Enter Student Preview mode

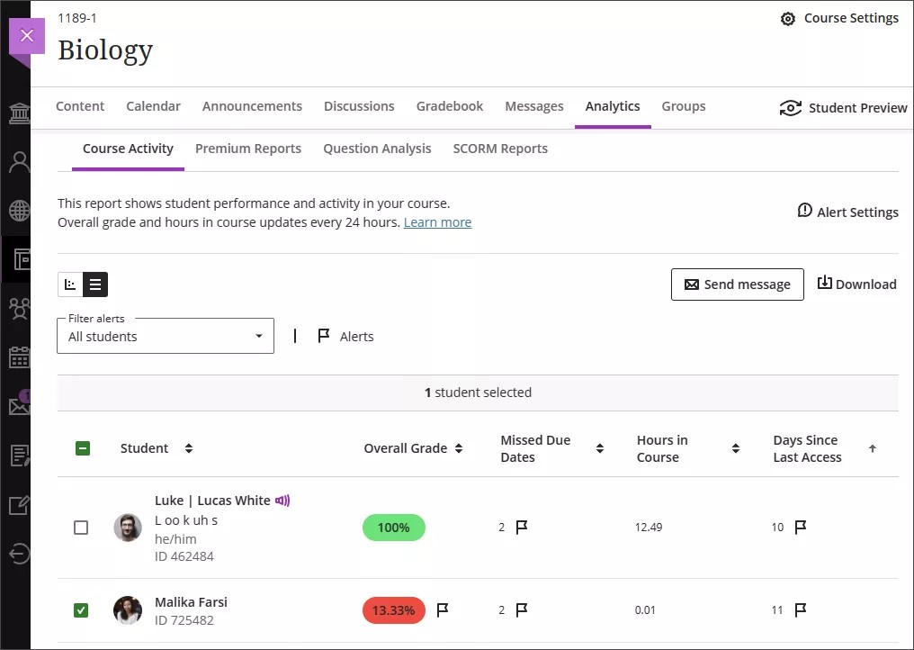(842, 107)
